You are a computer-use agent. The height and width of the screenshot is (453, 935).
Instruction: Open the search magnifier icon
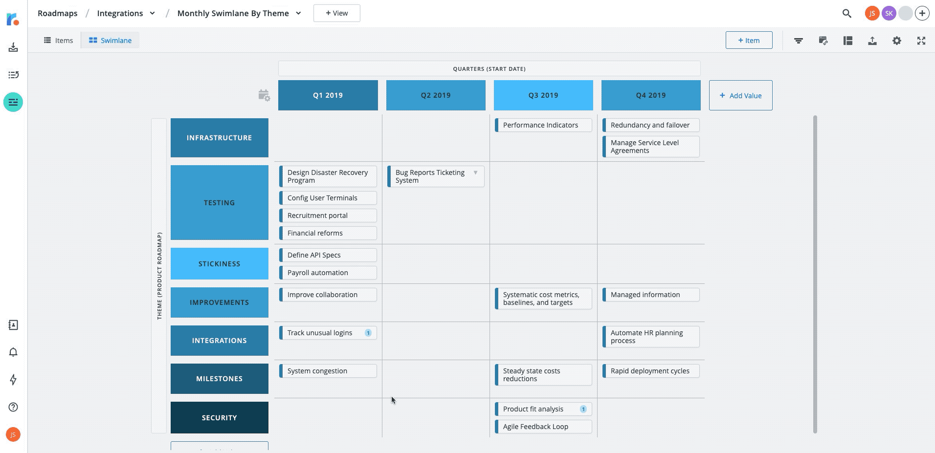[847, 14]
